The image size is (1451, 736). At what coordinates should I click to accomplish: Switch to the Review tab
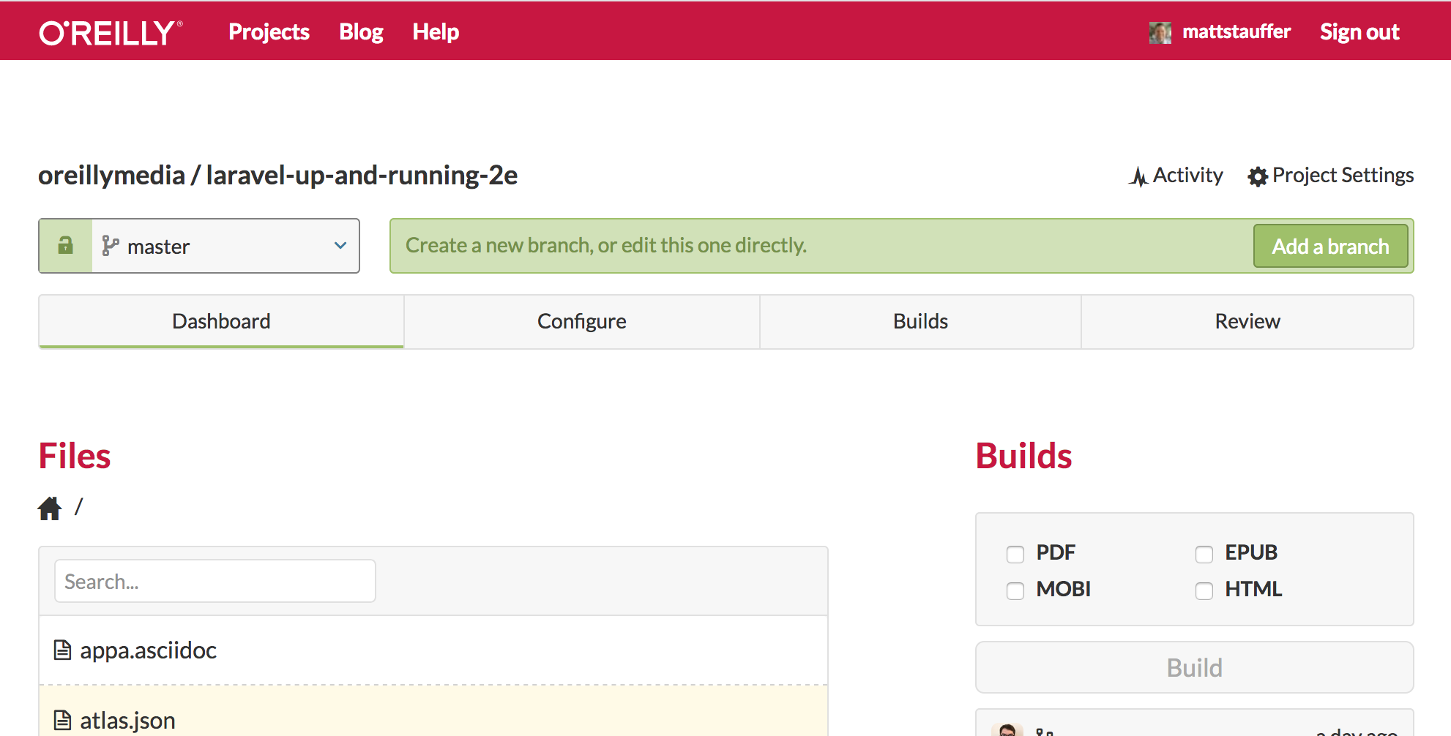1247,321
